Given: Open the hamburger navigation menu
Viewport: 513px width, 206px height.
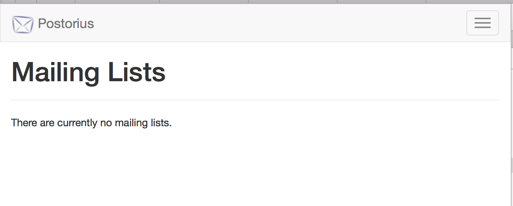Looking at the screenshot, I should tap(482, 23).
